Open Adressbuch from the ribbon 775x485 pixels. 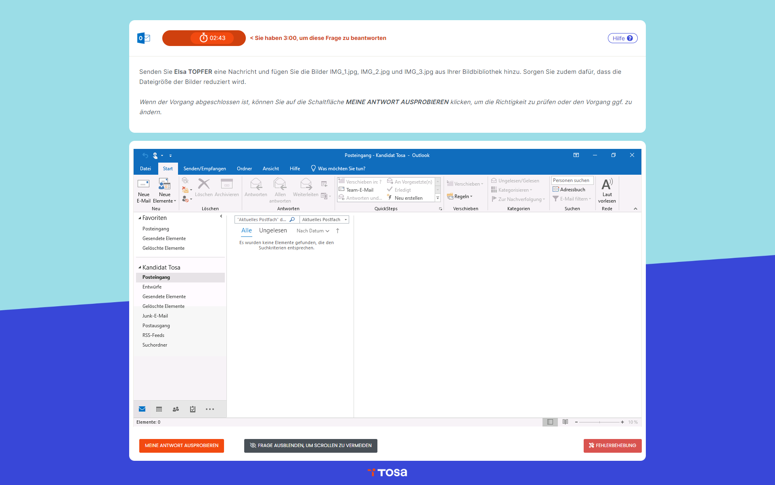pos(569,190)
